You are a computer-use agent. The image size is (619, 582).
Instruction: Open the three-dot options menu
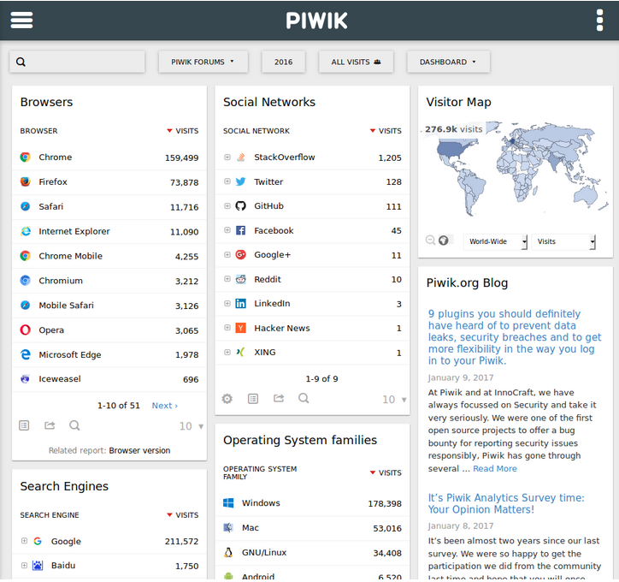coord(599,20)
